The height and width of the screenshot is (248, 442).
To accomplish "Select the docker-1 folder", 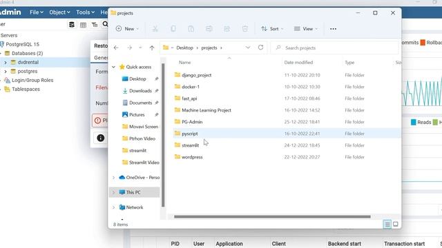I will (x=187, y=87).
